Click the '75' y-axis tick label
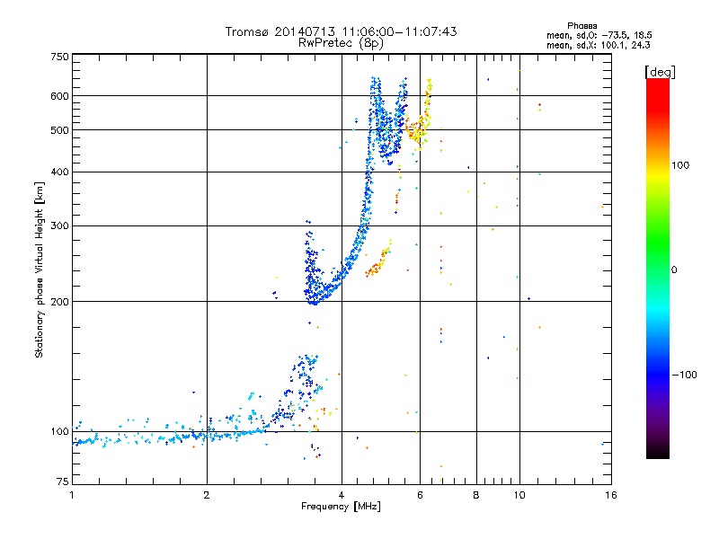Screen dimensions: 719x539 (63, 482)
